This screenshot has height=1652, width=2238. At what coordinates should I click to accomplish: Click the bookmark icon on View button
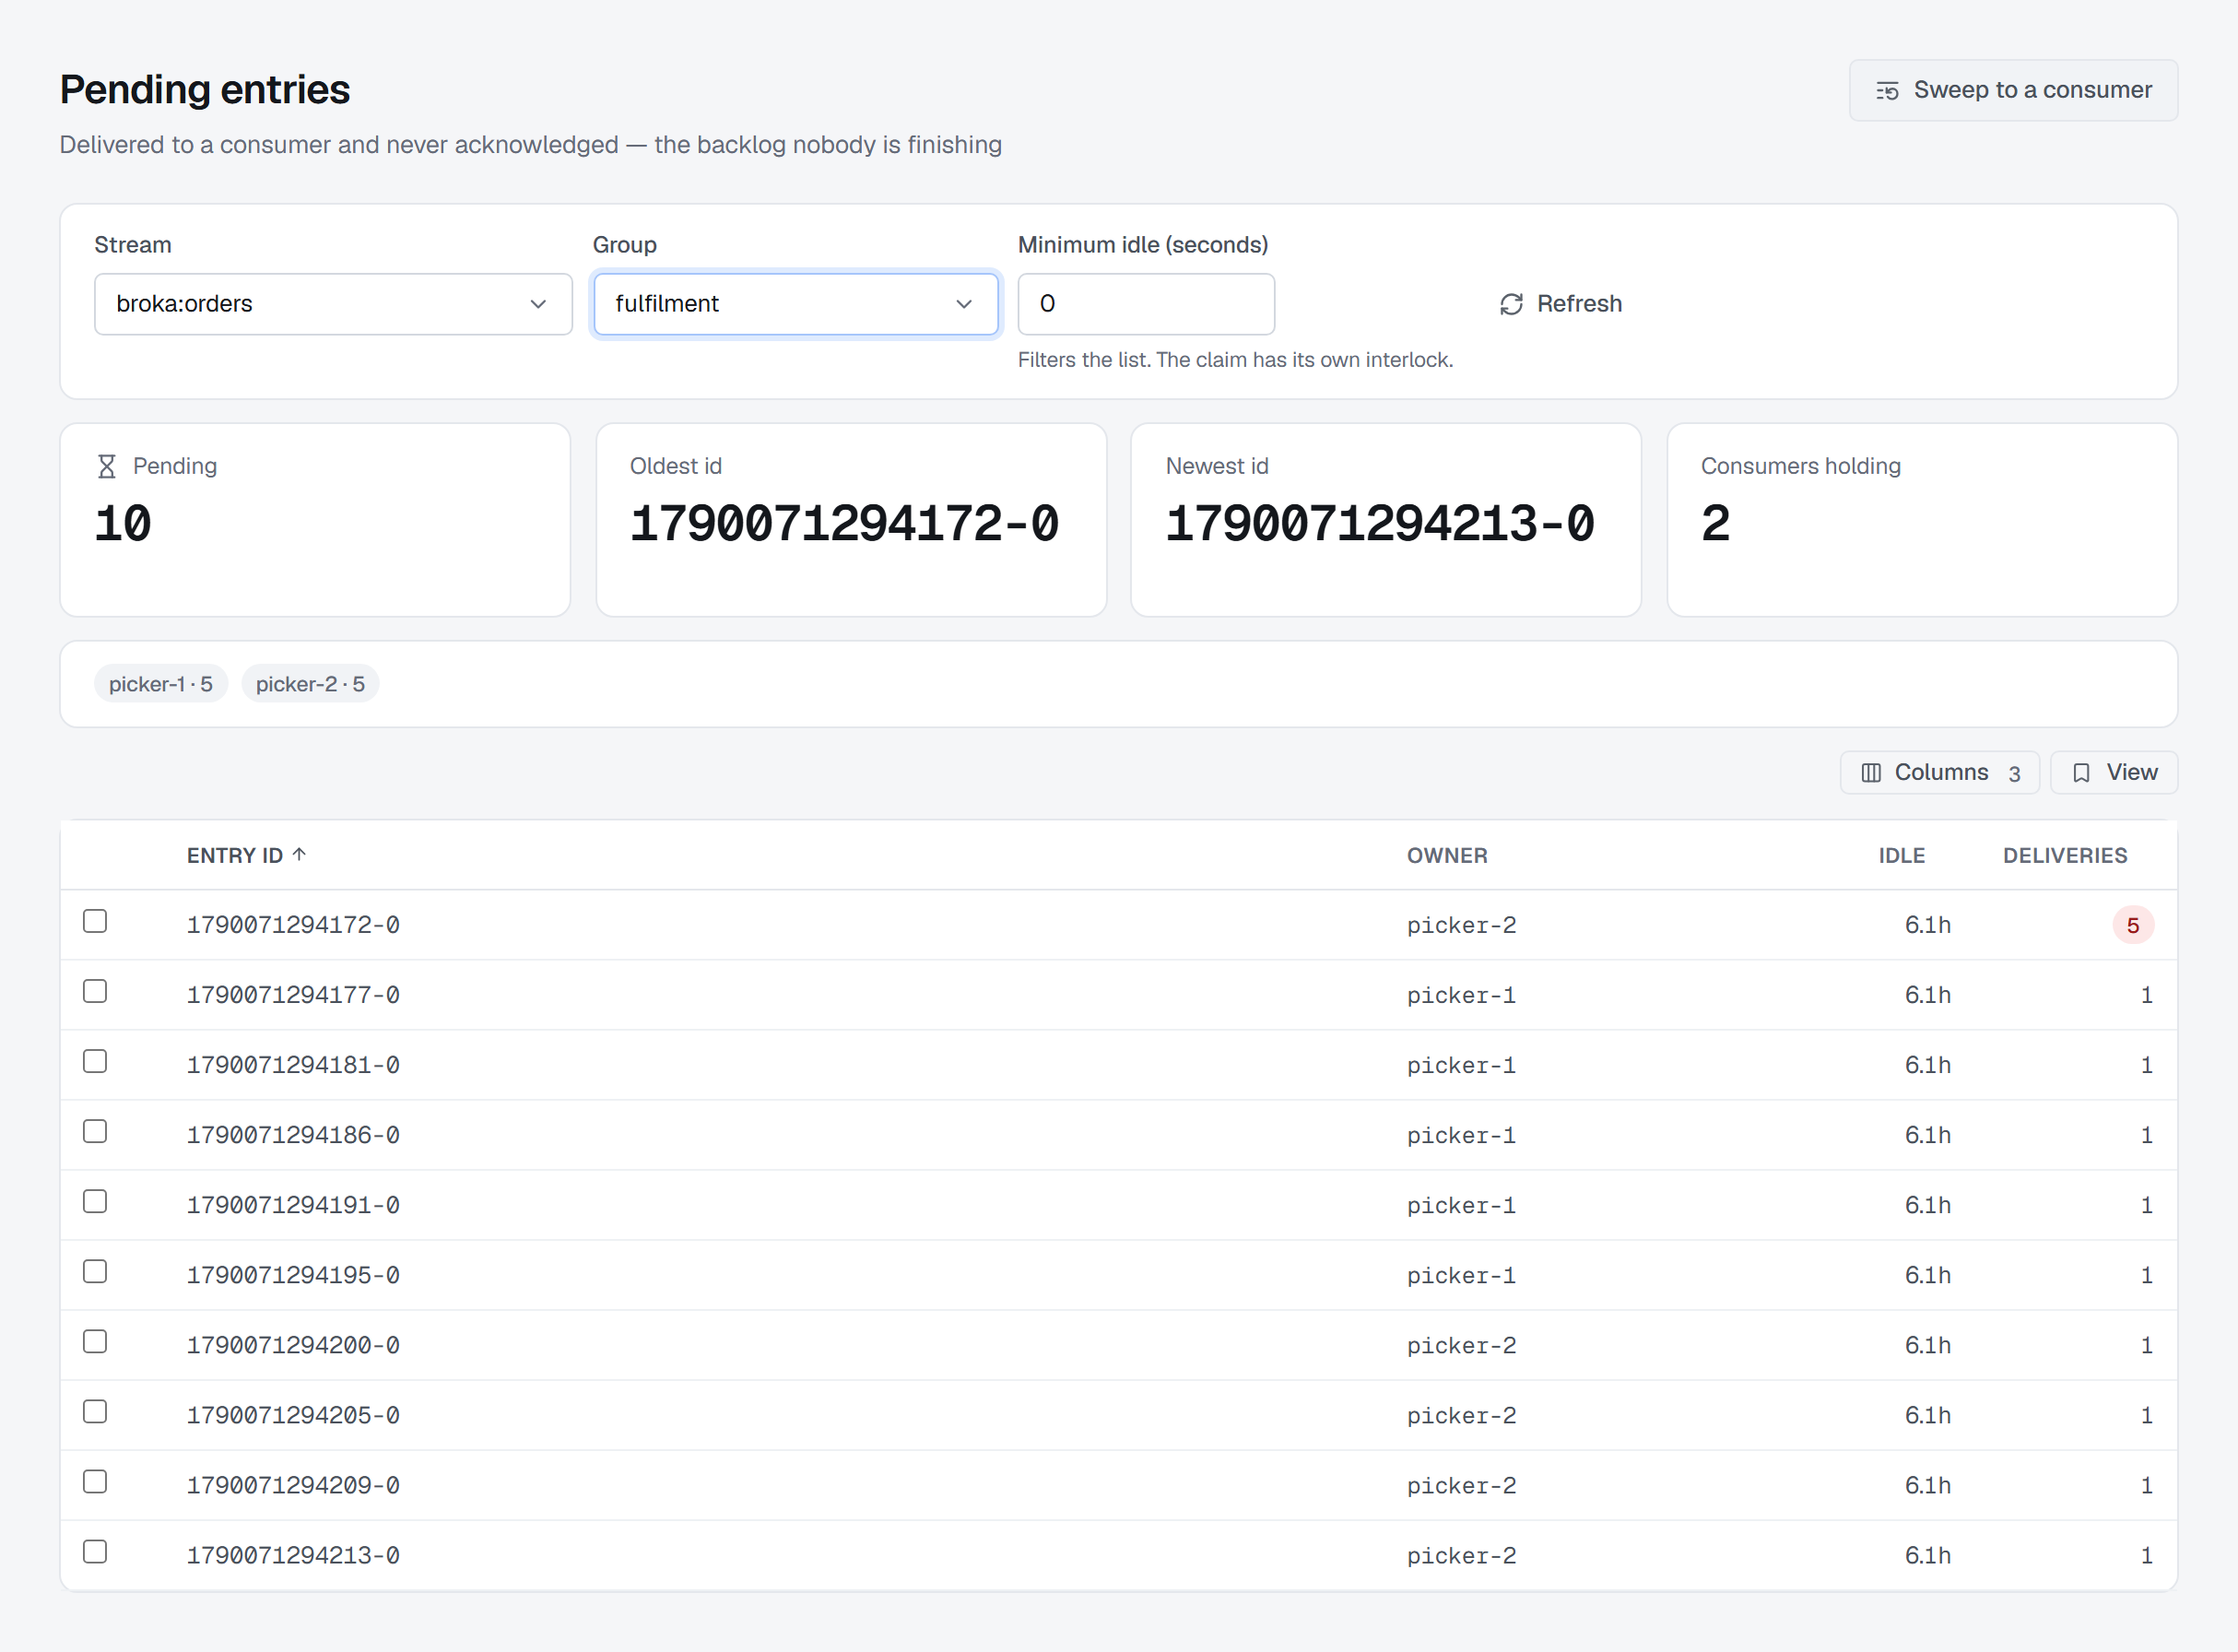click(2082, 773)
